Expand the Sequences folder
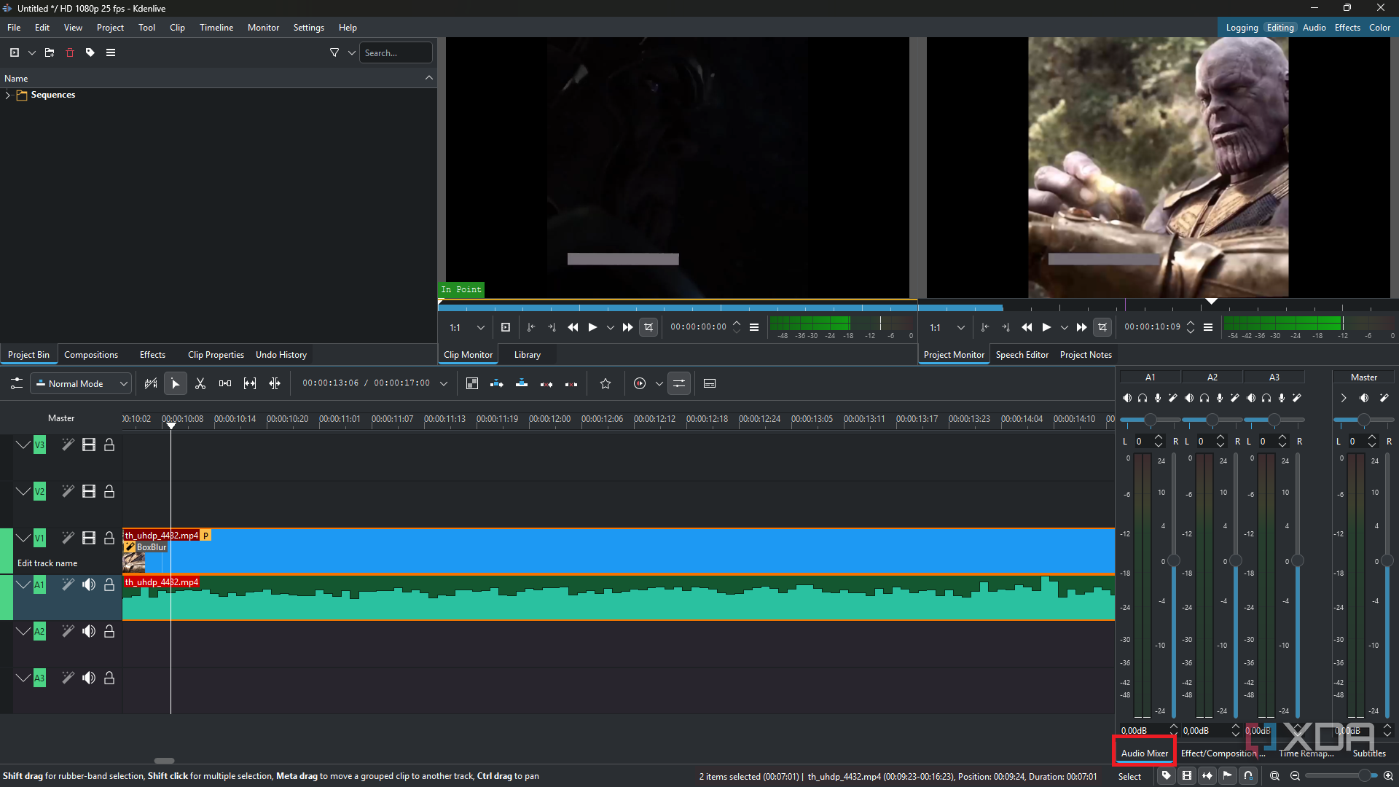This screenshot has width=1399, height=787. click(x=8, y=95)
